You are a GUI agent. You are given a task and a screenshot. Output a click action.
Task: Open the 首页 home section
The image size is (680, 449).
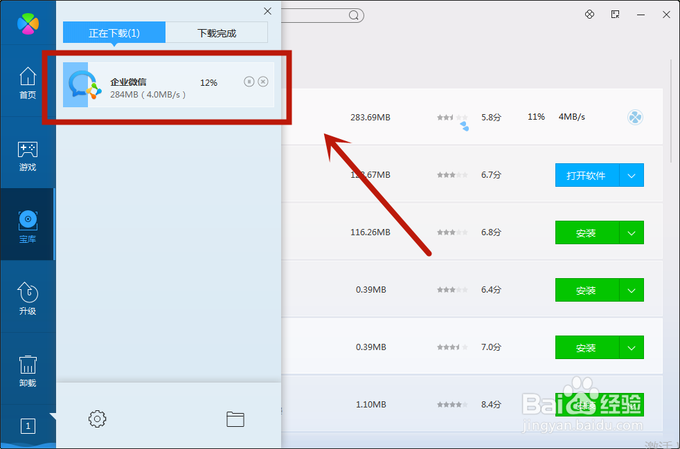pos(28,82)
